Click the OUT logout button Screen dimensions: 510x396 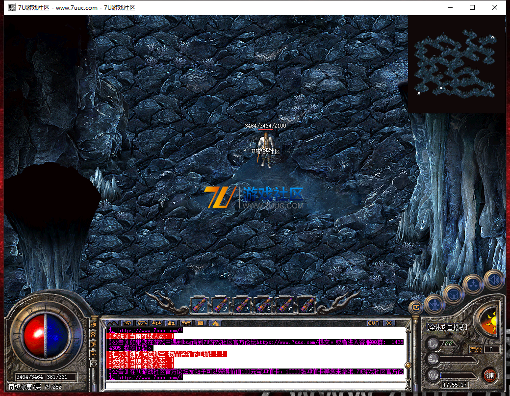pos(373,323)
